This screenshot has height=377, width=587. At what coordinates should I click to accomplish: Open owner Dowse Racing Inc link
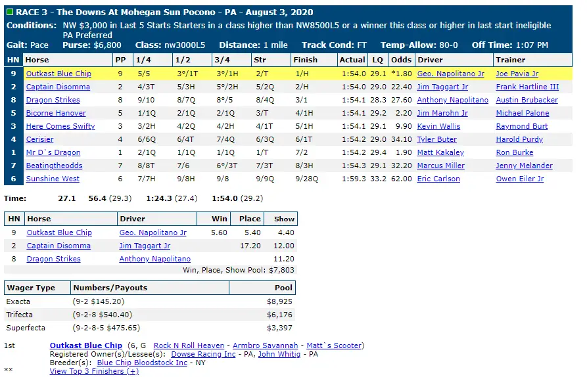pyautogui.click(x=203, y=354)
